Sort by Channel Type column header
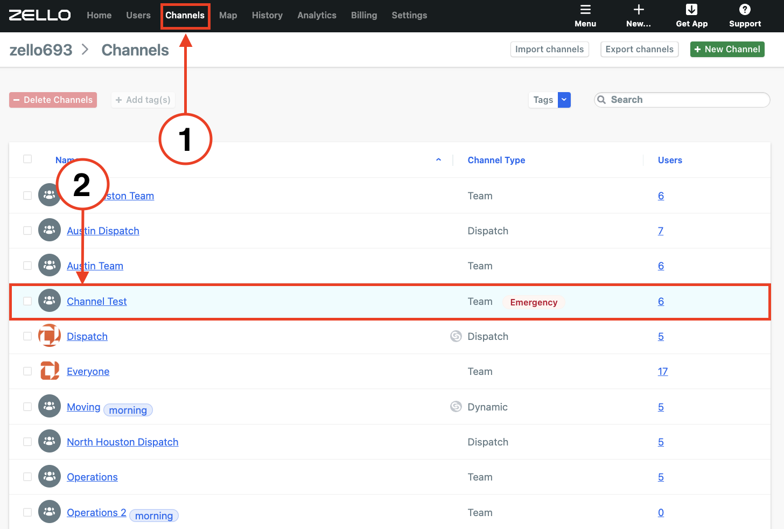This screenshot has height=529, width=784. click(x=496, y=160)
